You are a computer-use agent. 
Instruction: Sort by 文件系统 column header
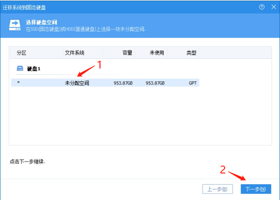click(74, 53)
